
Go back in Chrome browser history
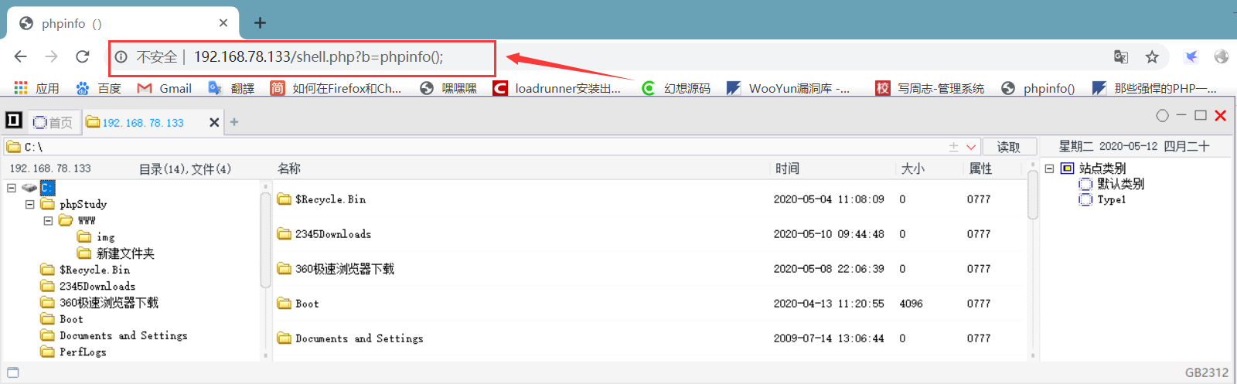pyautogui.click(x=21, y=56)
